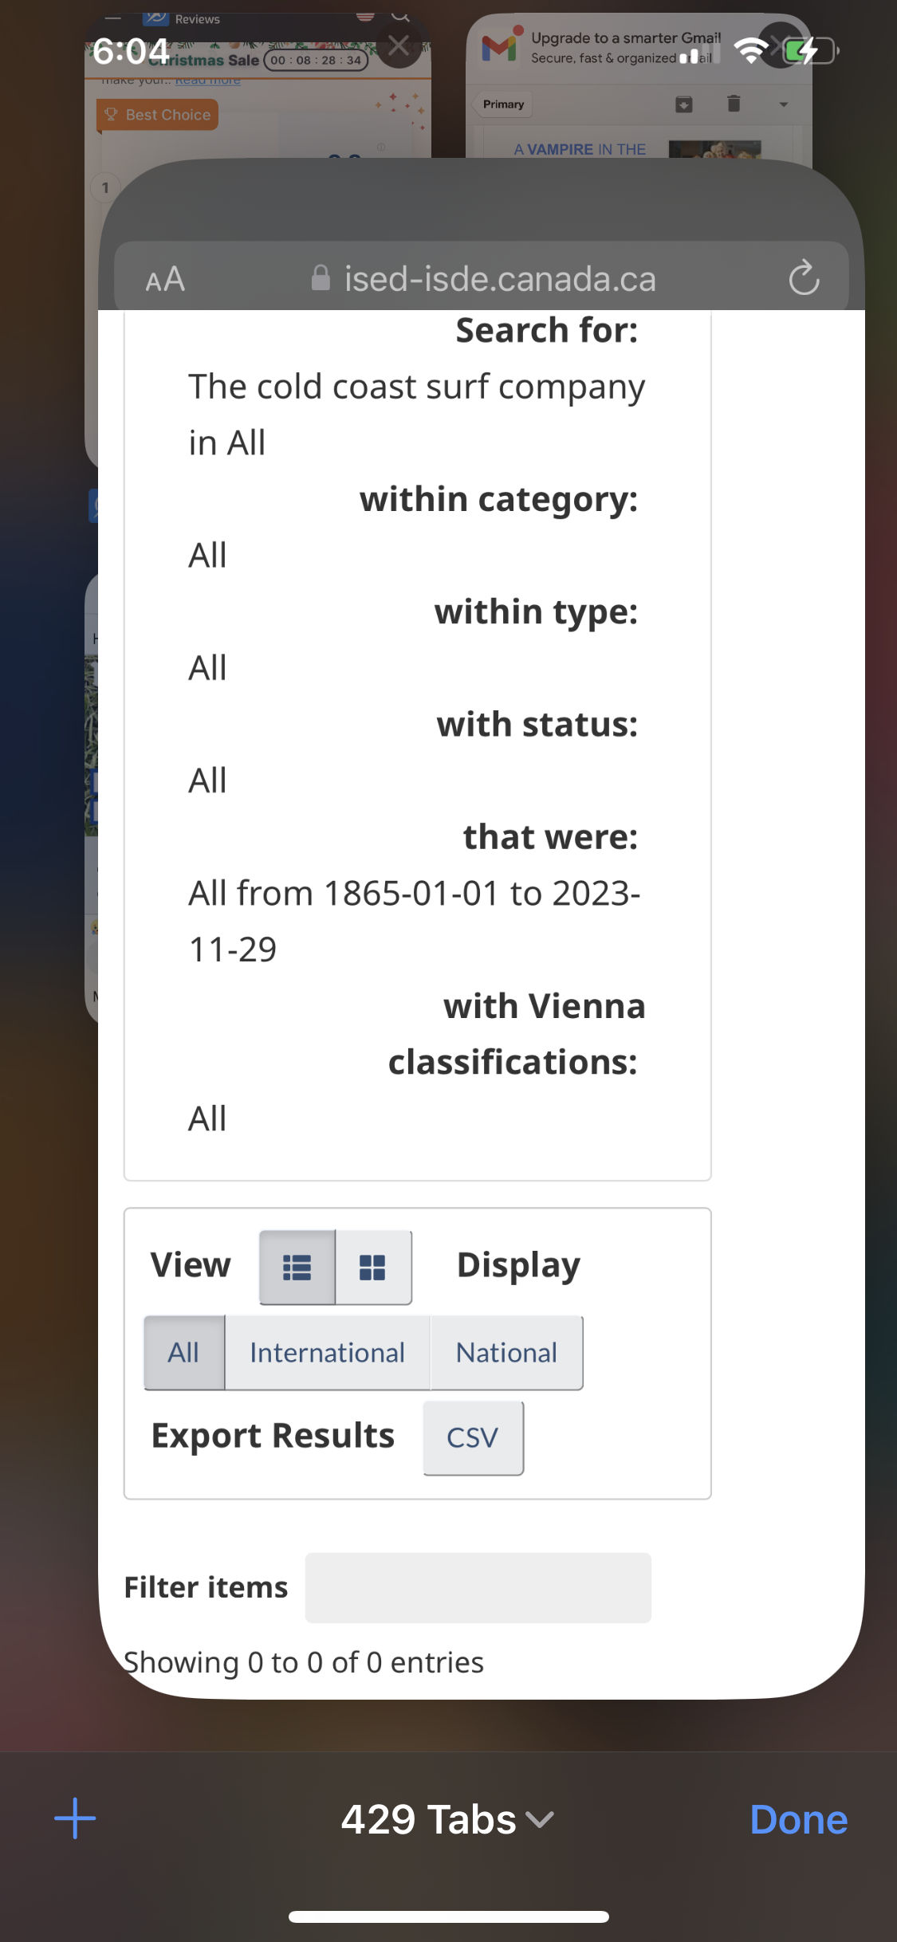Click the archive icon in Gmail tab
897x1942 pixels.
coord(684,104)
